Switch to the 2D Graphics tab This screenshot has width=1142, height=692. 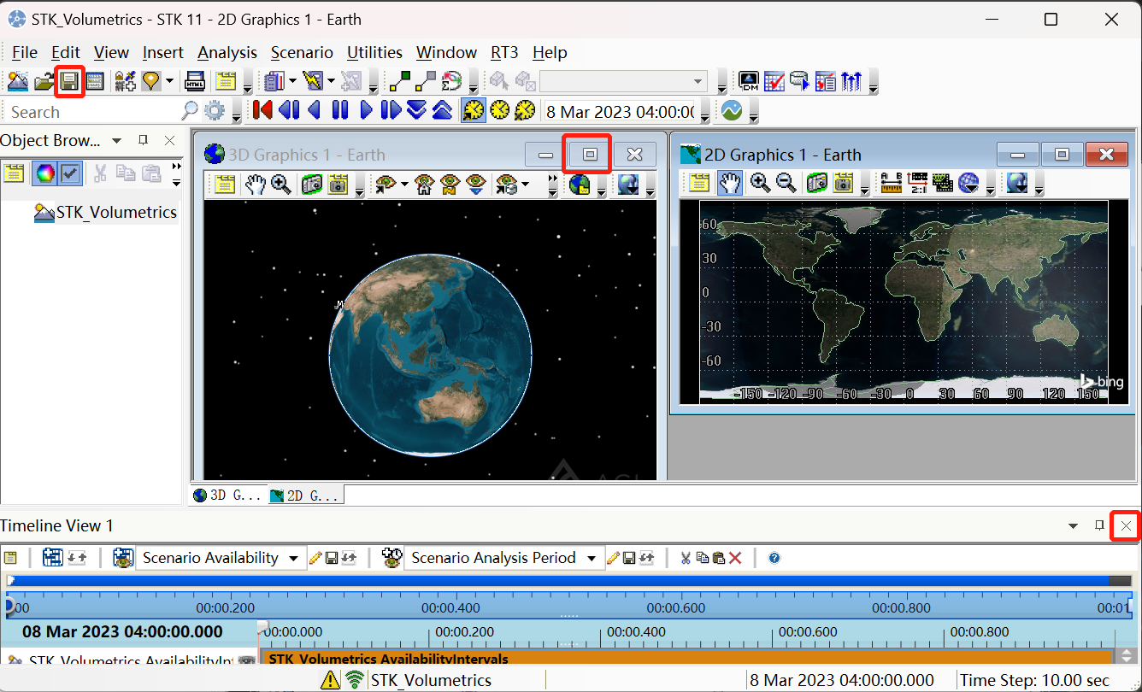click(x=303, y=495)
